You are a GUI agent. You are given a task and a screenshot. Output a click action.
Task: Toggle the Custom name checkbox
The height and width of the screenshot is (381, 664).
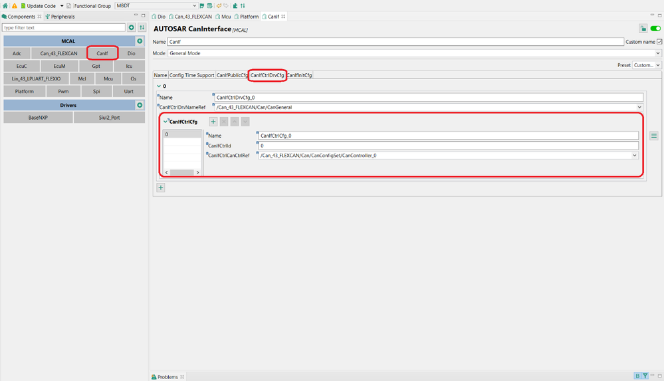659,42
